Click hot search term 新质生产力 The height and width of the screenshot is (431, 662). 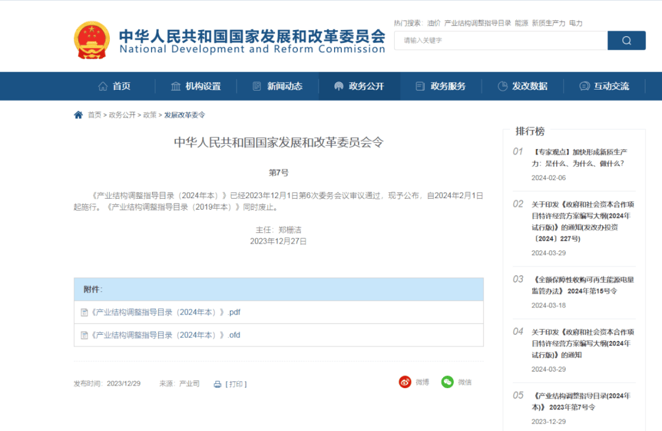pos(549,23)
